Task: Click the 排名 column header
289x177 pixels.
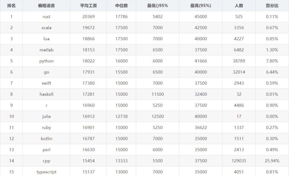Action: [x=12, y=6]
